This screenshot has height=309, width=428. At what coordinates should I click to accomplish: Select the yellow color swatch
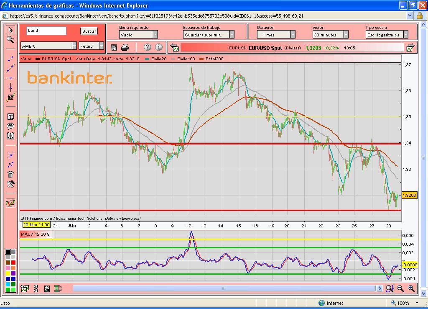8,273
